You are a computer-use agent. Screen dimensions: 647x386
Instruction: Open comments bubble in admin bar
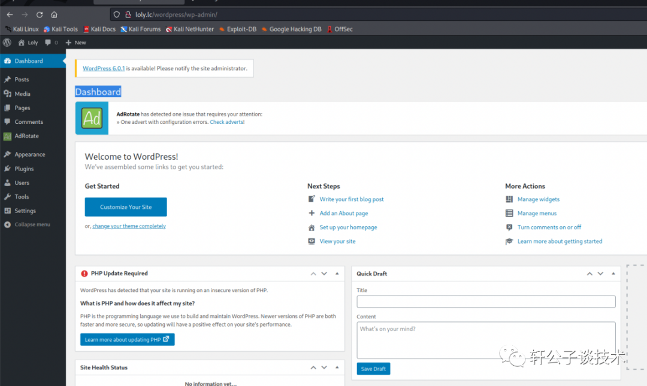coord(51,42)
